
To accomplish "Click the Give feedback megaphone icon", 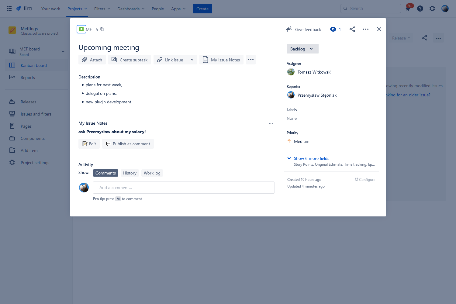I will (x=289, y=29).
